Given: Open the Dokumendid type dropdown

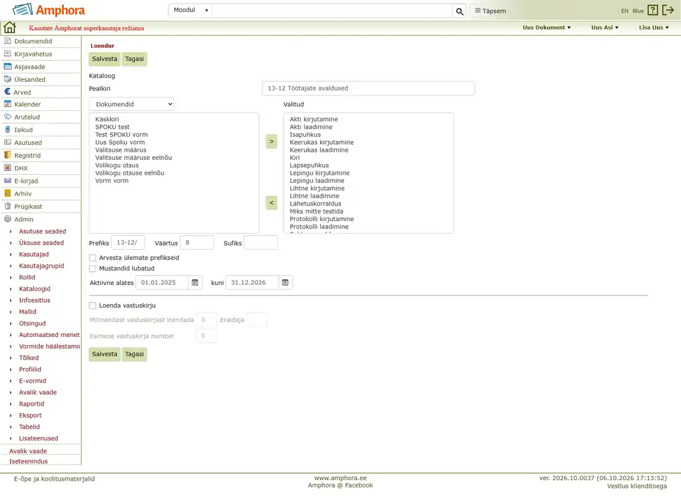Looking at the screenshot, I should [x=132, y=104].
